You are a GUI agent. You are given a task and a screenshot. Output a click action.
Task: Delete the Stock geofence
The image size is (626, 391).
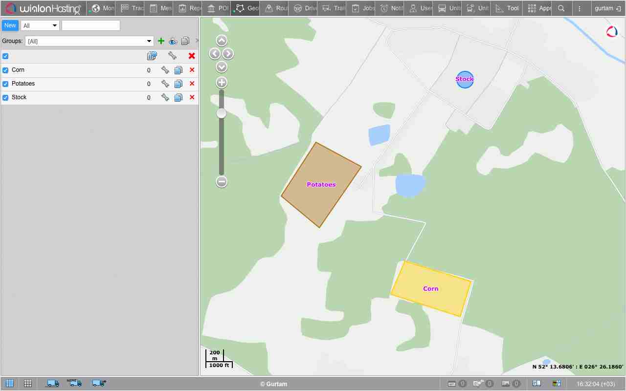click(192, 97)
